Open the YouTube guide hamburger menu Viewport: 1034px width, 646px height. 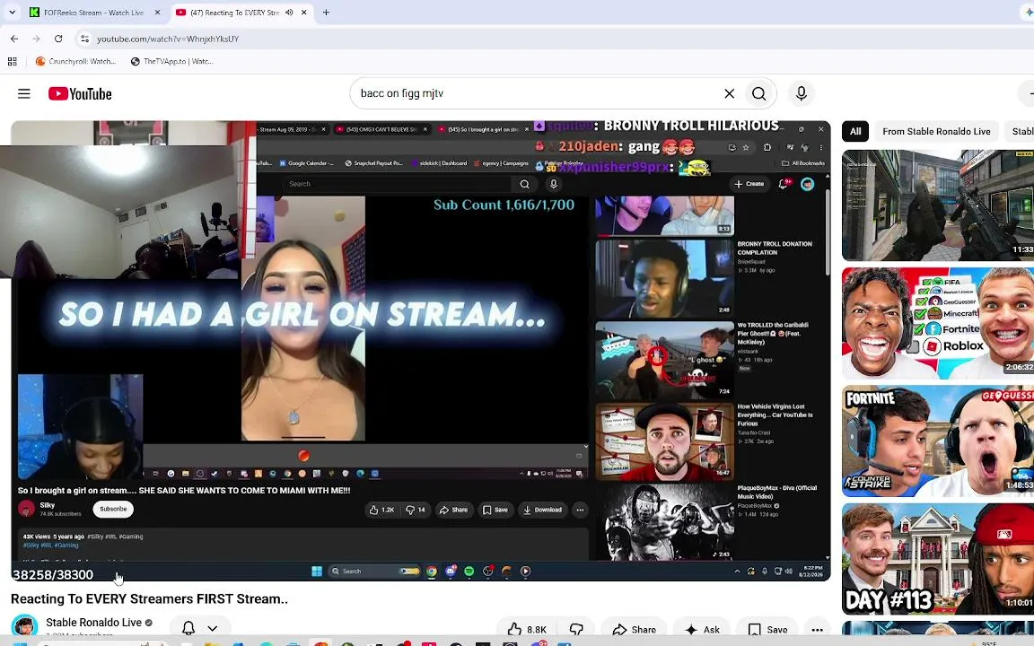pyautogui.click(x=23, y=93)
